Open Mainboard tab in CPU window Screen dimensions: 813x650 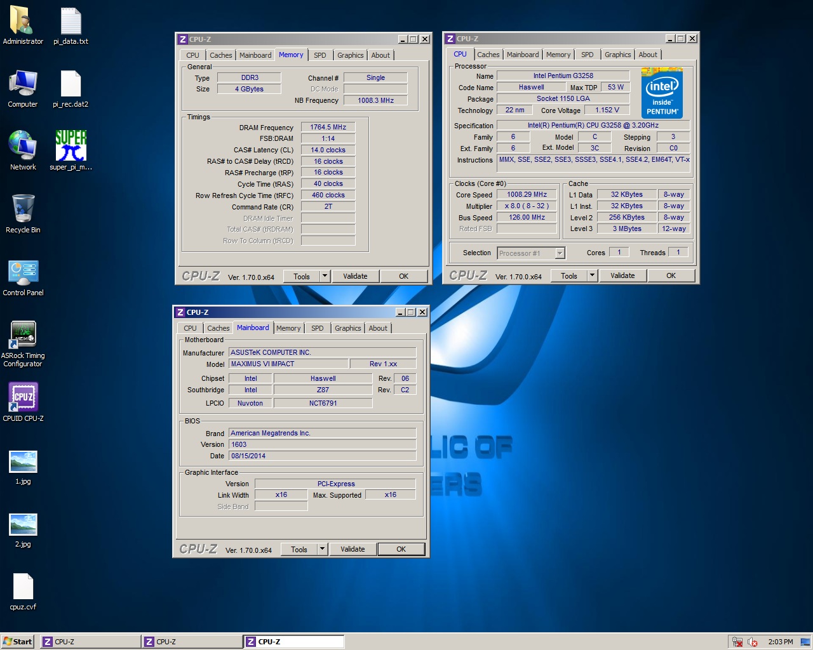click(523, 55)
